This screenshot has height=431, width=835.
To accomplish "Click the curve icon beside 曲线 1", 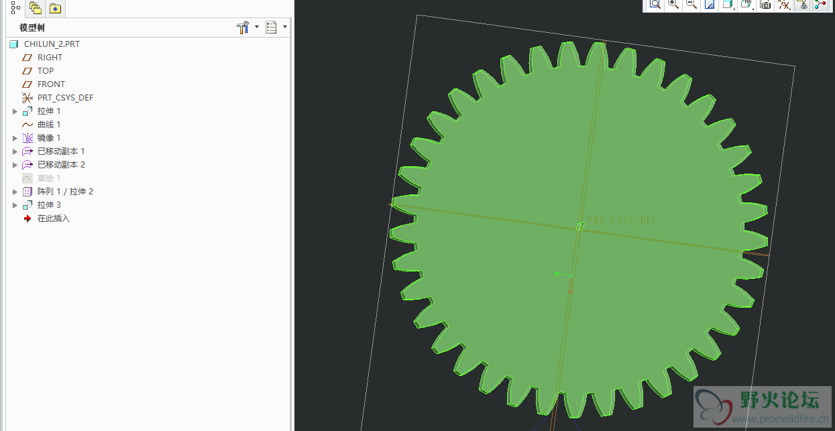I will click(x=27, y=125).
